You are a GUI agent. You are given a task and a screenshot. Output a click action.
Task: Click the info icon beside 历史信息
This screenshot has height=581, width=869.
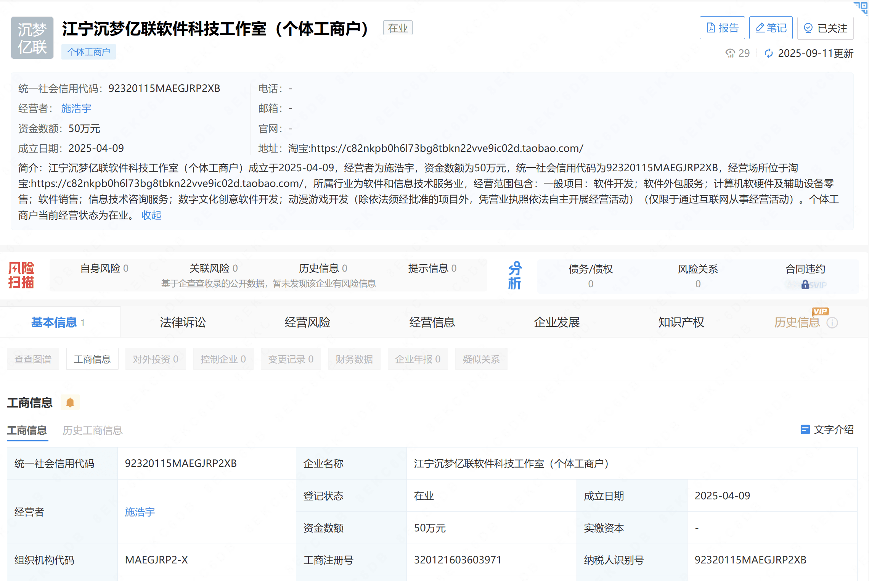tap(832, 323)
